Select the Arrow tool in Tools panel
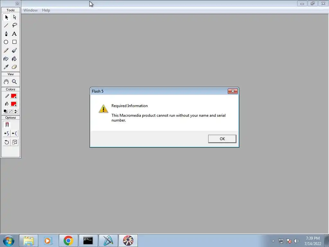 pyautogui.click(x=6, y=17)
